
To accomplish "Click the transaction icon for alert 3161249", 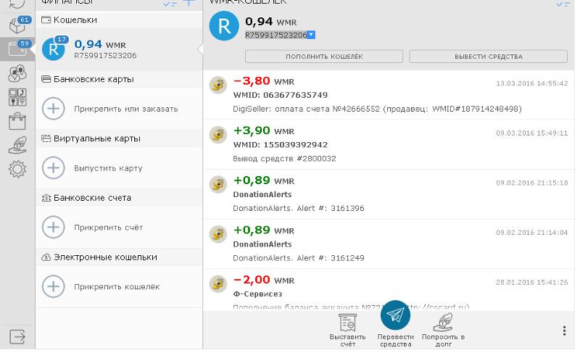I will click(218, 234).
